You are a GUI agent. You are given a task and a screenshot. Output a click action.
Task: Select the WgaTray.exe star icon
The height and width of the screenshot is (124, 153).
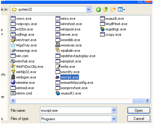point(13,45)
